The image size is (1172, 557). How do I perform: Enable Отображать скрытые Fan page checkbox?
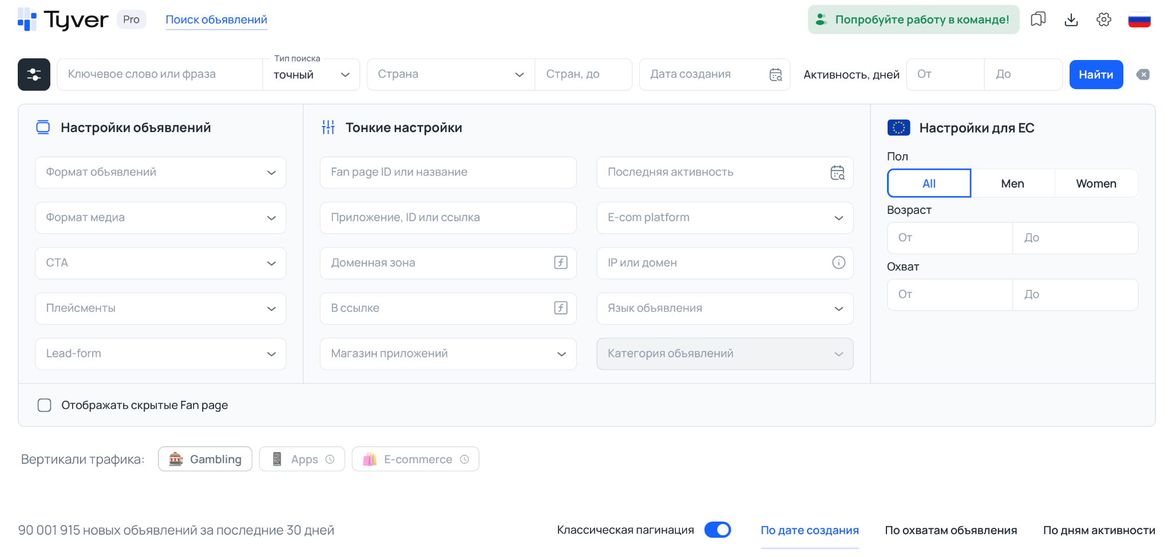point(44,405)
